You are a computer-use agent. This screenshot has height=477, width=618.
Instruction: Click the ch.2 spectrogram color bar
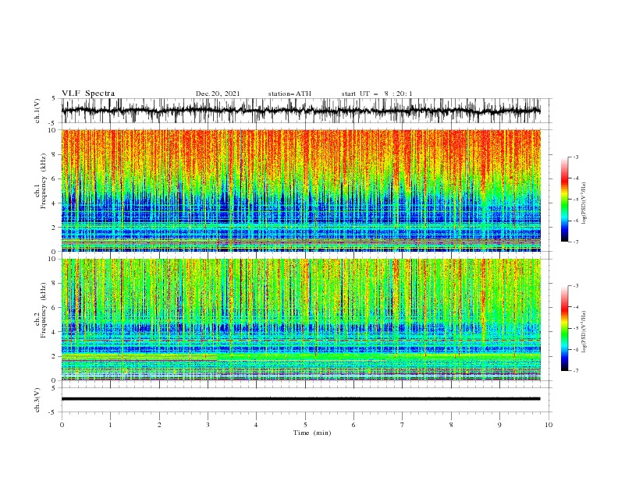tap(564, 328)
